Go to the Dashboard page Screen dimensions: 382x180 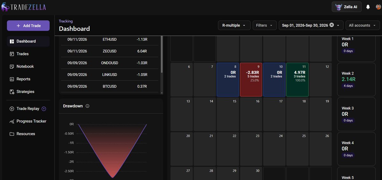pos(28,41)
